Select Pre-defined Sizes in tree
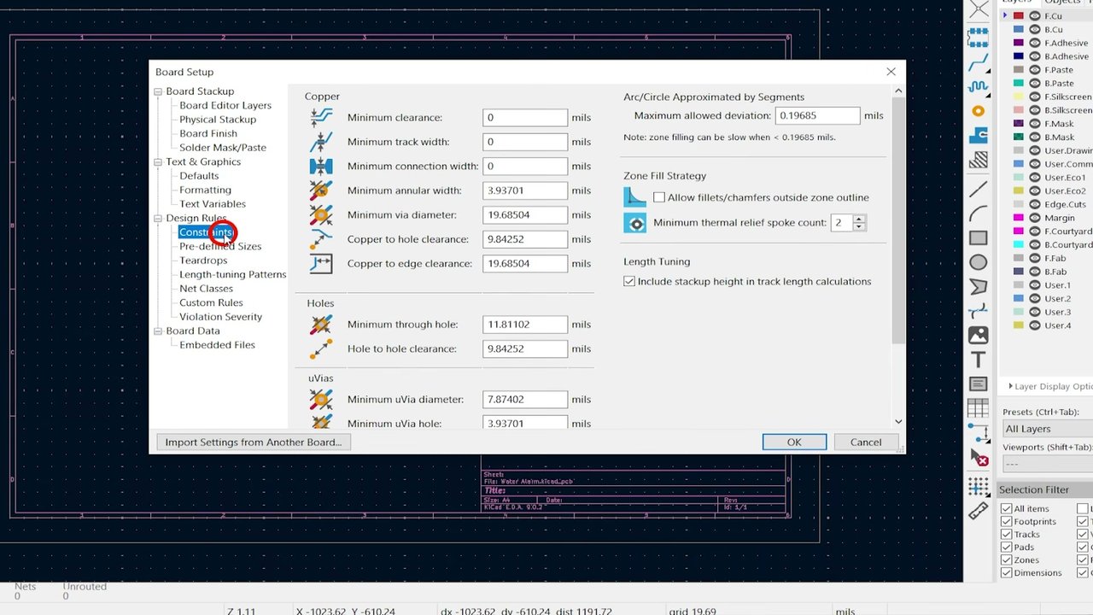 coord(220,246)
